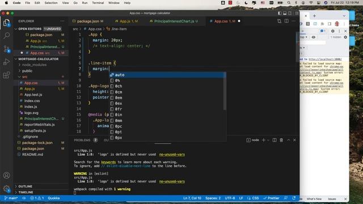Select auto suggestion in autocomplete list
Viewport: 363px width, 204px height.
[x=167, y=75]
